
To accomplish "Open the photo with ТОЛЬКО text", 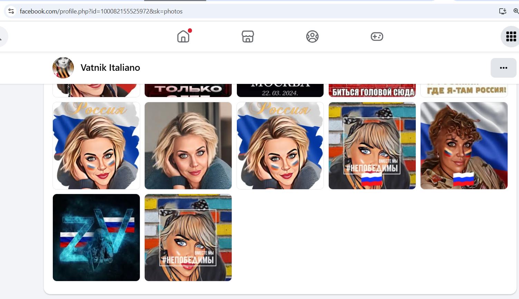I will (x=188, y=90).
